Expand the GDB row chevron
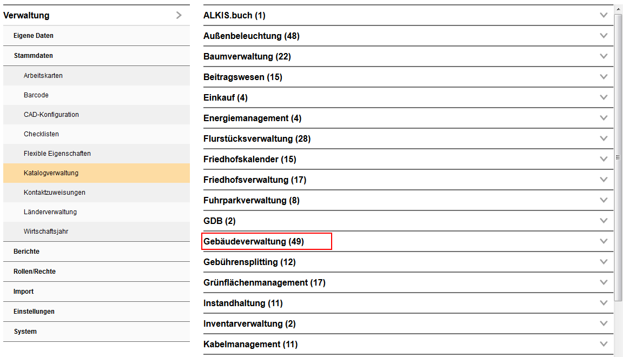Image resolution: width=627 pixels, height=357 pixels. 604,221
